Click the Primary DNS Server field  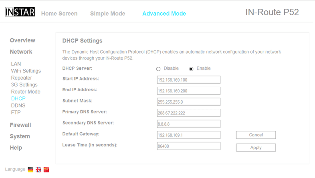tap(188, 113)
